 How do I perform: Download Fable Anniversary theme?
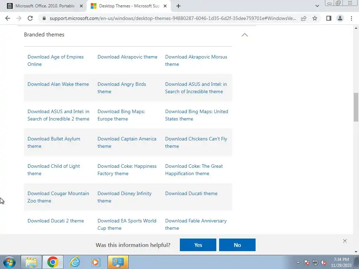tap(196, 225)
